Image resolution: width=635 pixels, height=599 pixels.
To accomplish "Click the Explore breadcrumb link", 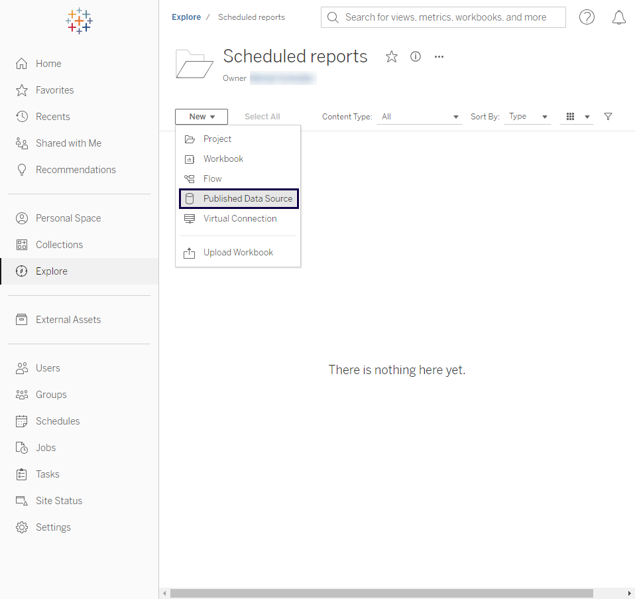I will [186, 17].
